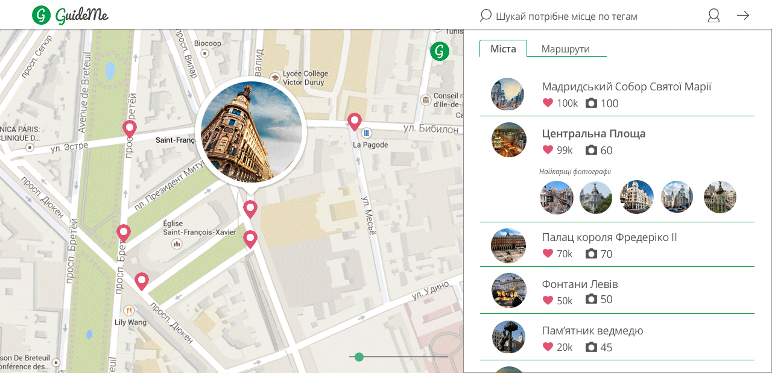Viewport: 772px width, 373px height.
Task: Click the Conseil régional building icon
Action: pyautogui.click(x=426, y=99)
